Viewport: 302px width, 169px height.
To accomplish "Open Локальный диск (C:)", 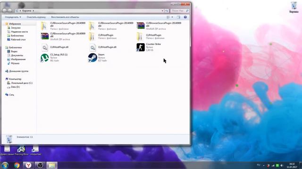I will coord(22,83).
